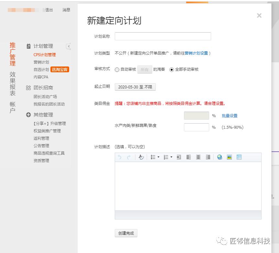Insert an image via the picture icon
Screen dimensions: 279x253
(230, 157)
